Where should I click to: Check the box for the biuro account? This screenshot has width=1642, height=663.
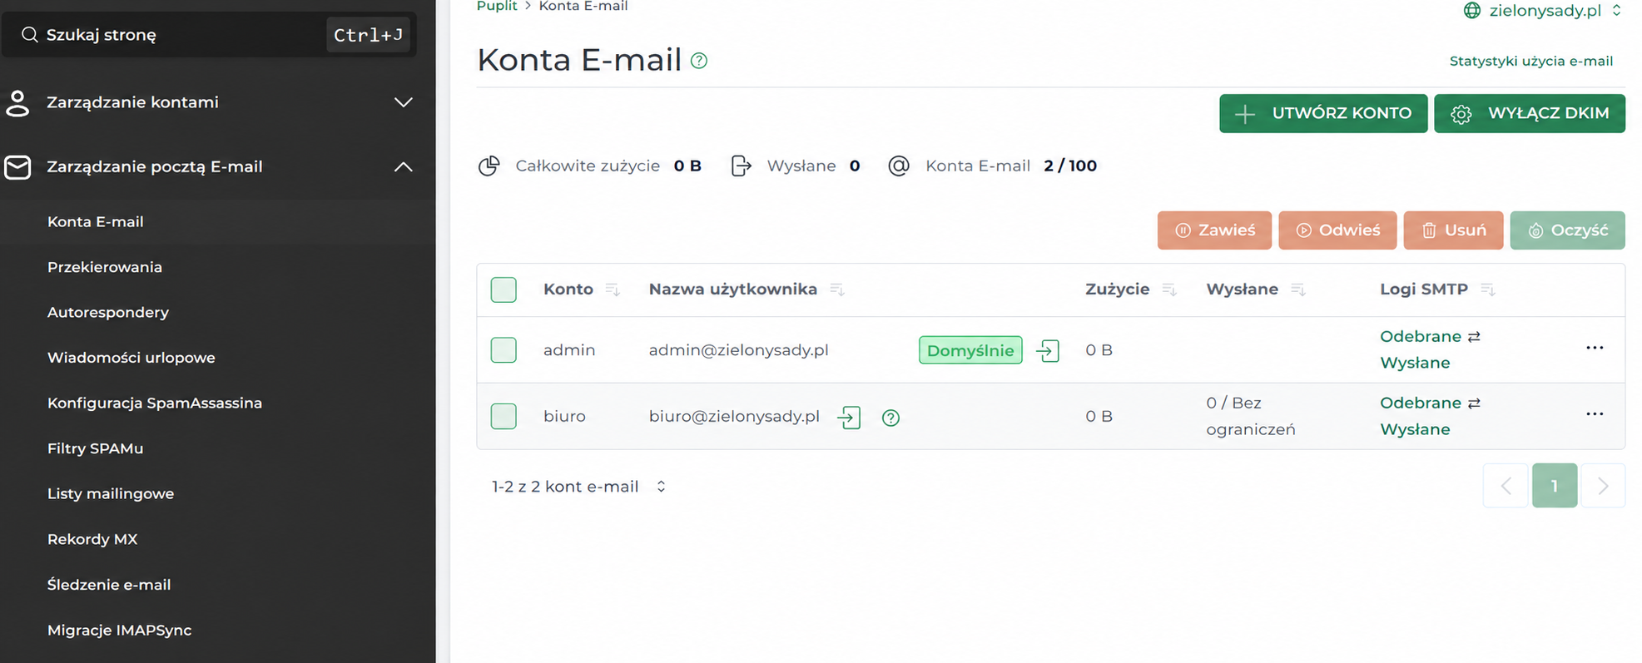click(504, 416)
